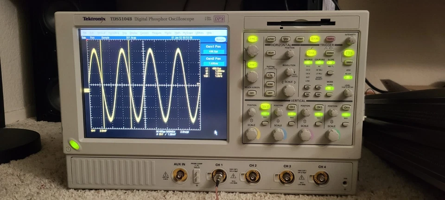Push CH 2 termination button under 50Ω label

coord(292,123)
